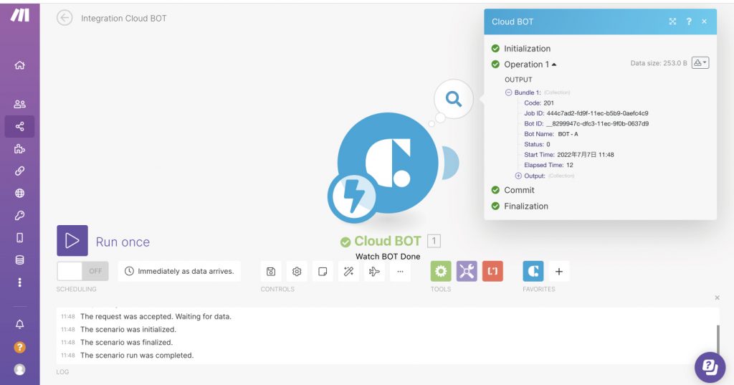Select the Start Time value

(x=585, y=155)
